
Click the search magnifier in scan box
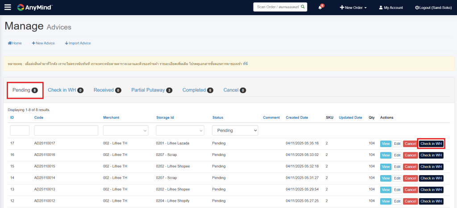[x=303, y=7]
